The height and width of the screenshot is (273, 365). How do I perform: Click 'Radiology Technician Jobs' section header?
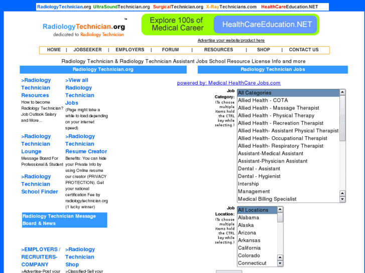tap(273, 70)
